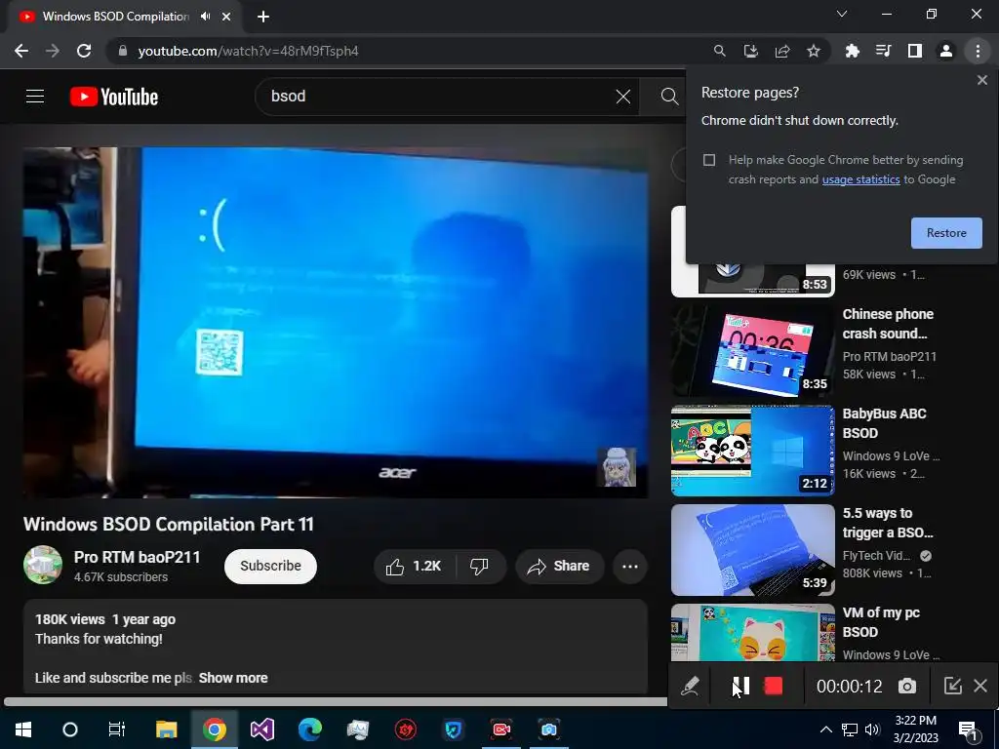The height and width of the screenshot is (749, 999).
Task: Collapse the recorder toolbar with arrow icon
Action: [952, 686]
